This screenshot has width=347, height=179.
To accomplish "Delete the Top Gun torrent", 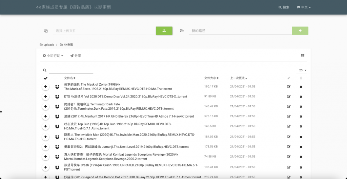I will (x=301, y=126).
